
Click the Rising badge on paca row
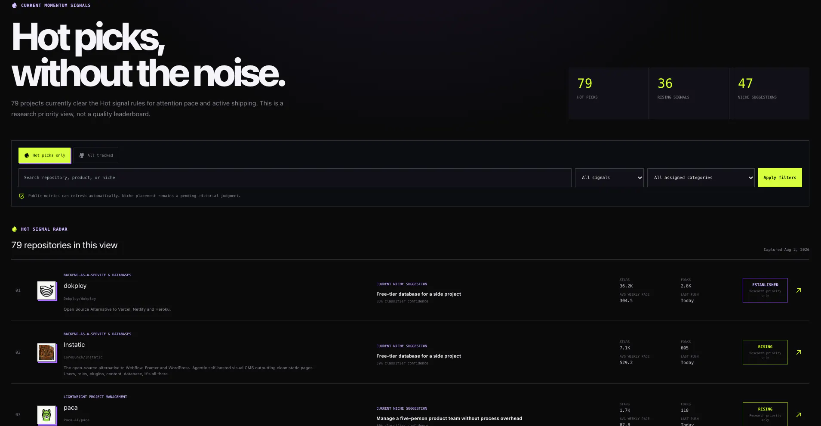click(x=765, y=414)
